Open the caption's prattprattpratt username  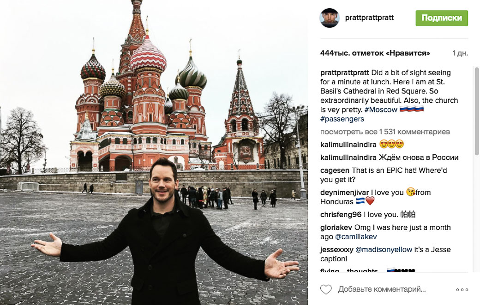(345, 73)
